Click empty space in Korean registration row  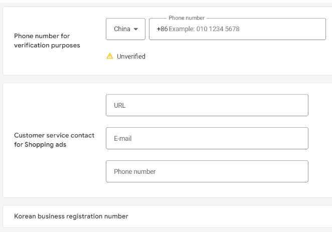(226, 216)
